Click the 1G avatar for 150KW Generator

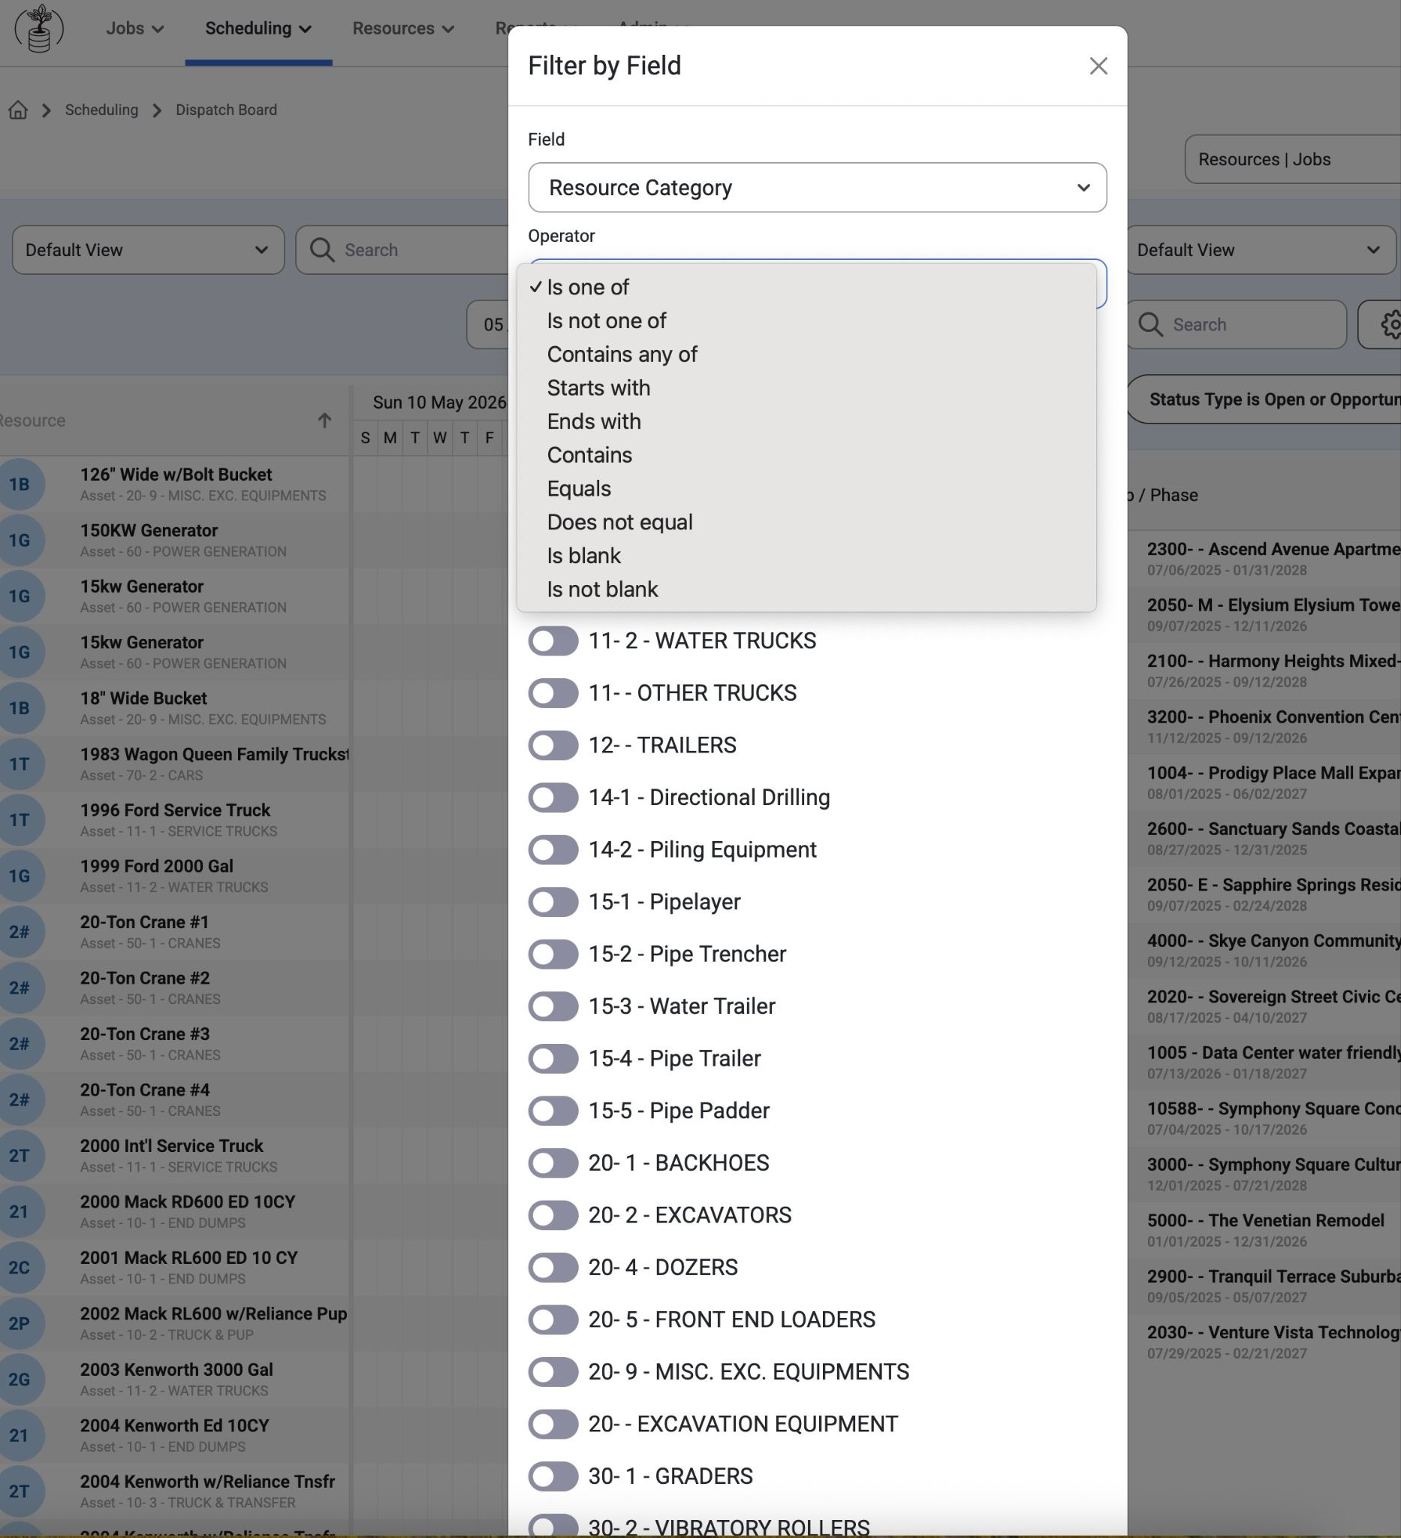(x=19, y=540)
